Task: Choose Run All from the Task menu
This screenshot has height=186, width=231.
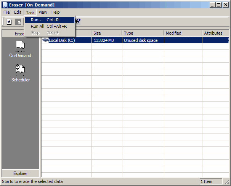Action: [50, 26]
